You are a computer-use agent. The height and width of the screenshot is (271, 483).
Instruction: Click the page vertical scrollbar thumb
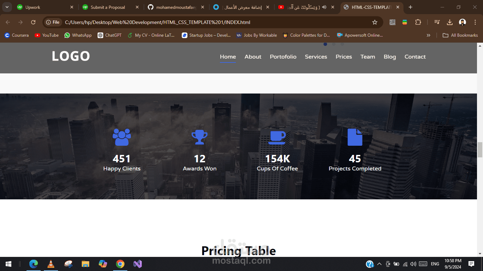point(480,150)
